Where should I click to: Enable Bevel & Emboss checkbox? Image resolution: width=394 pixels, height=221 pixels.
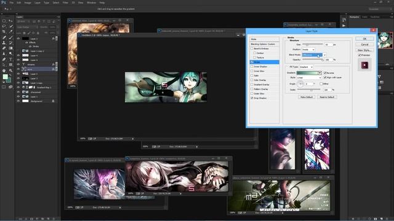tap(252, 48)
